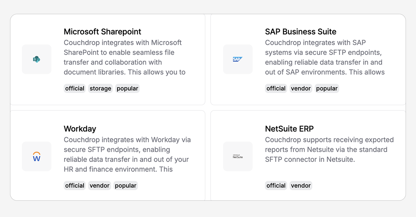Select the storage tag on Sharepoint card

pos(101,88)
